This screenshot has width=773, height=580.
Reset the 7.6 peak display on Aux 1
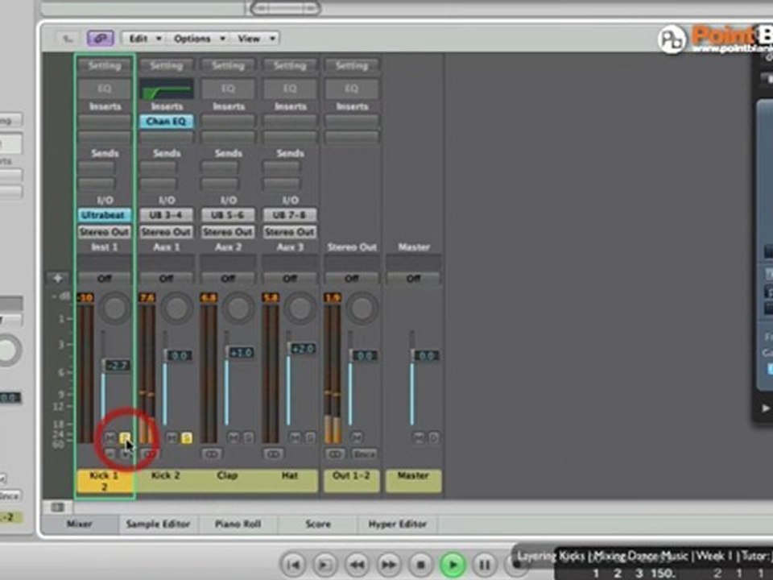click(147, 297)
